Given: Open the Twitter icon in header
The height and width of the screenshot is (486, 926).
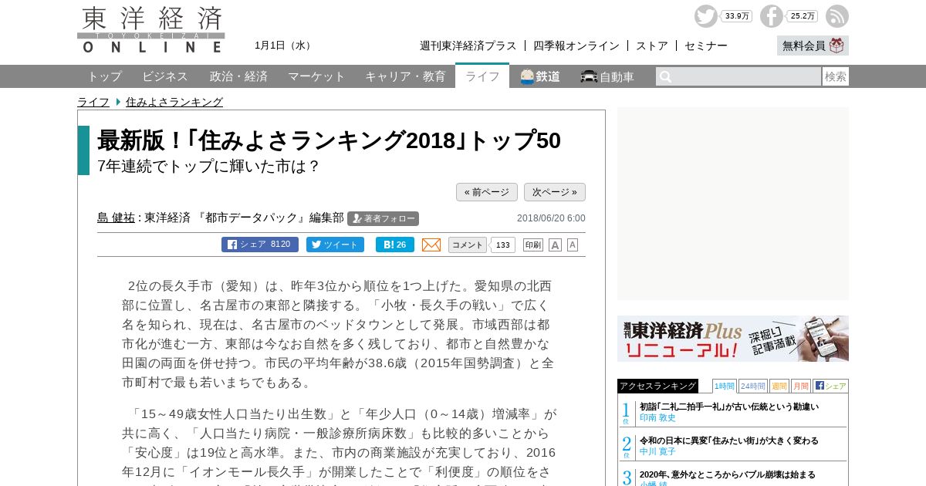Looking at the screenshot, I should [705, 16].
